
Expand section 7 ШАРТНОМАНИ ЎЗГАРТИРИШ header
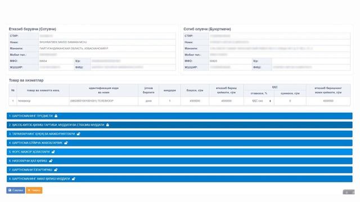coord(179,169)
